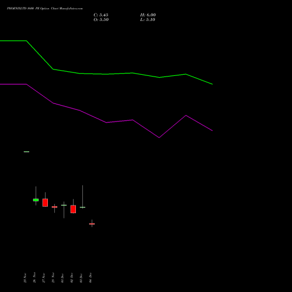
Task: Select the 25 Nov date label
Action: (25, 277)
